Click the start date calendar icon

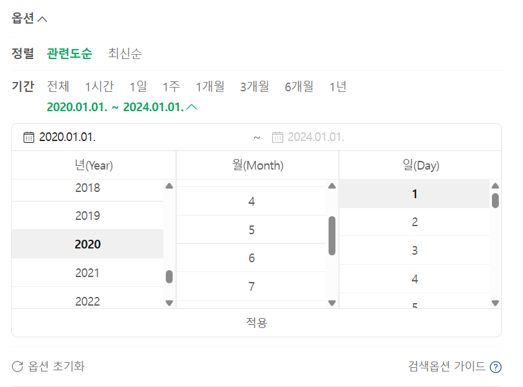[29, 137]
